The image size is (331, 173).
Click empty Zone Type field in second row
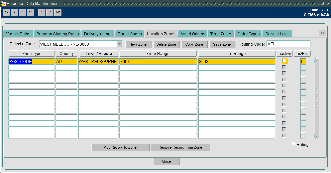[x=32, y=67]
